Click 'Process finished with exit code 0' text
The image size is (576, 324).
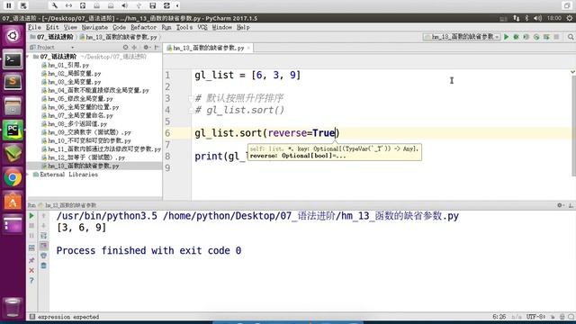click(x=148, y=250)
